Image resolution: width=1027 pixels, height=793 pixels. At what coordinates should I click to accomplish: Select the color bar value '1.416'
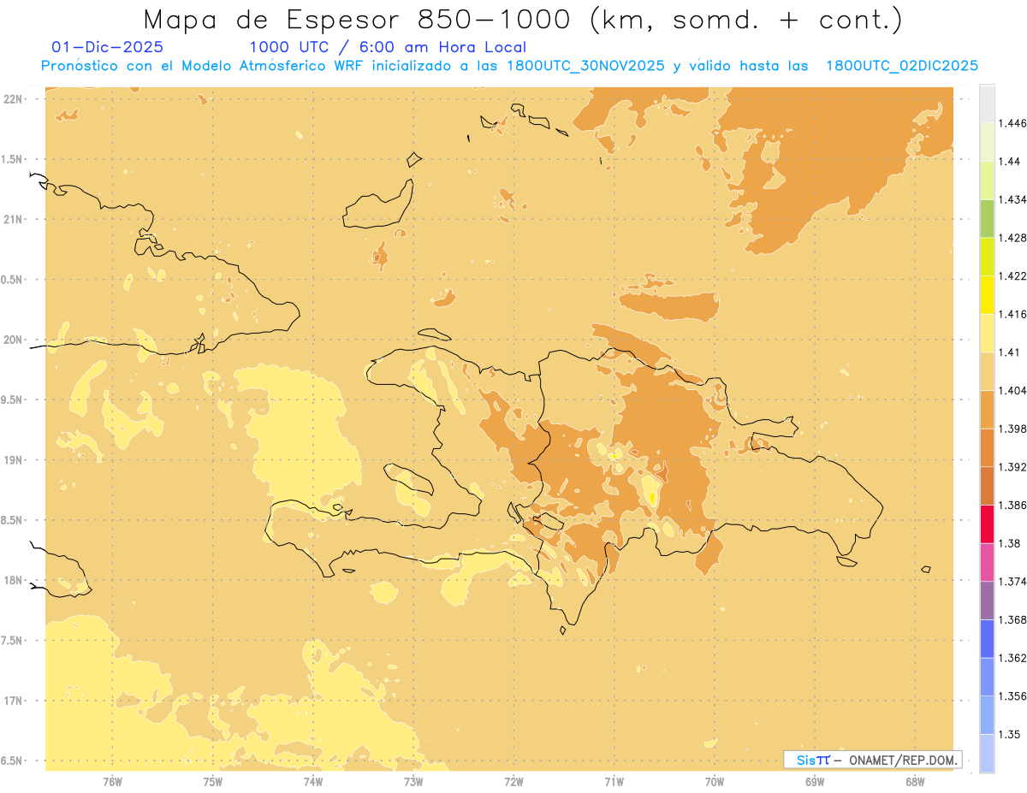[1012, 314]
